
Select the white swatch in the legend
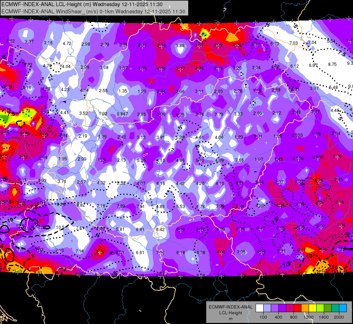[x=259, y=308]
